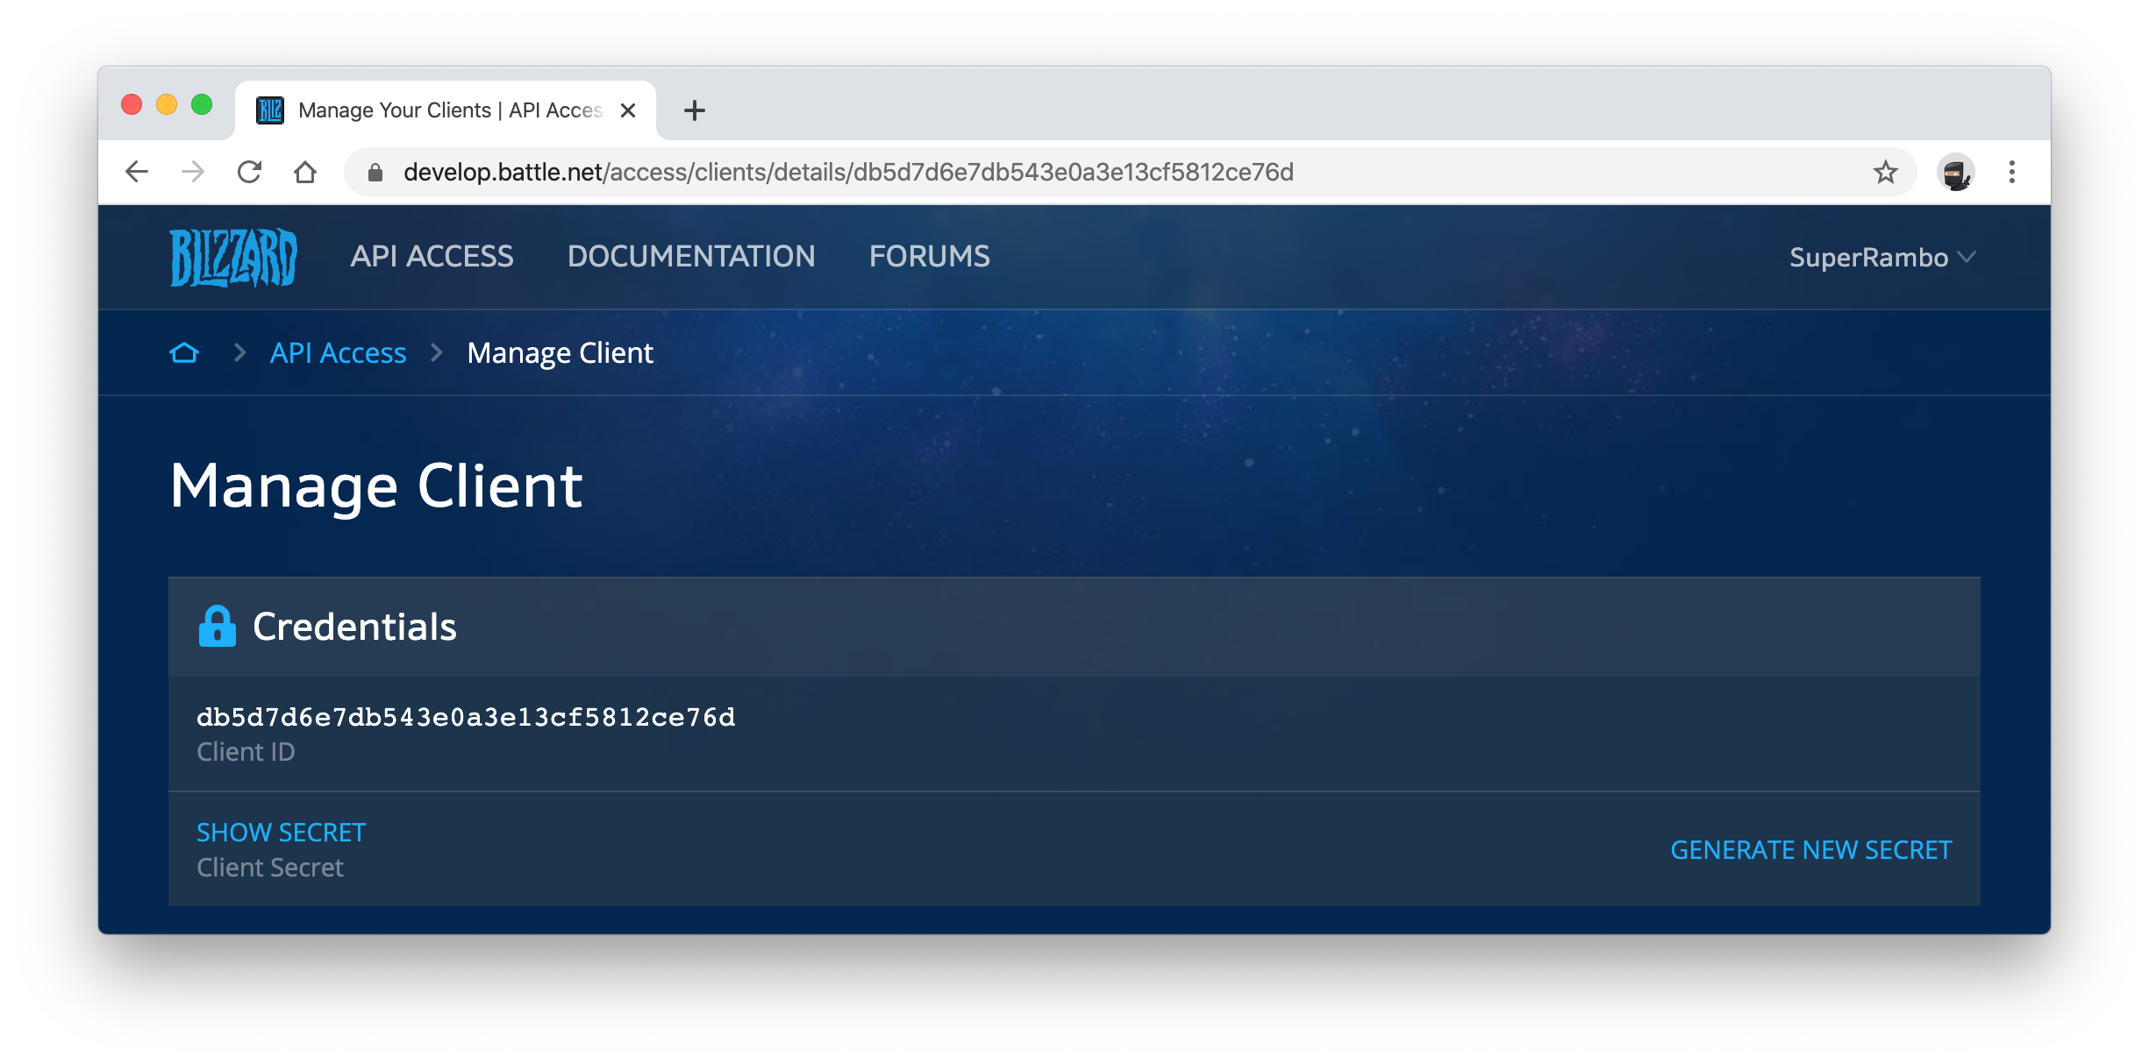Screen dimensions: 2149x1064
Task: Close the Manage Your Clients tab
Action: click(x=628, y=110)
